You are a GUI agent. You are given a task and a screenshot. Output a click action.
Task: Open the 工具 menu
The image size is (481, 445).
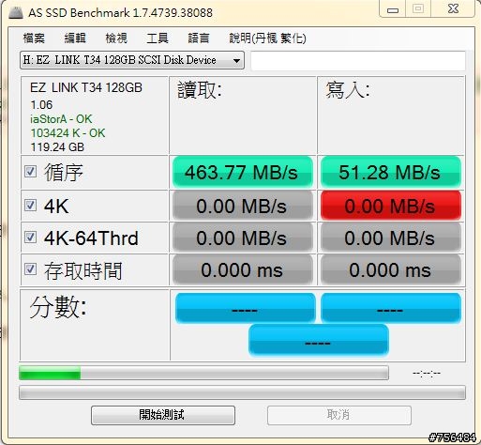tap(158, 38)
